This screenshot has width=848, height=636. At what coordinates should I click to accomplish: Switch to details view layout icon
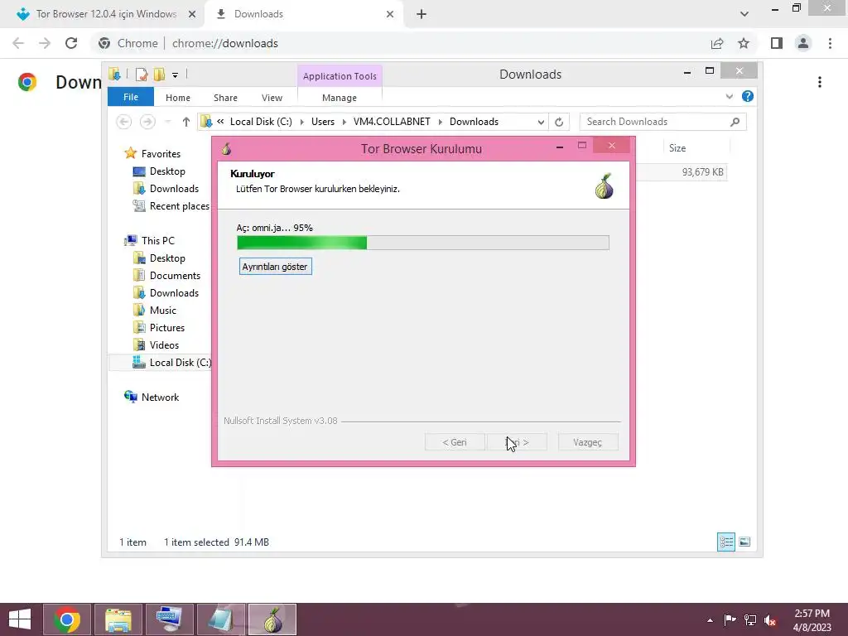[725, 542]
